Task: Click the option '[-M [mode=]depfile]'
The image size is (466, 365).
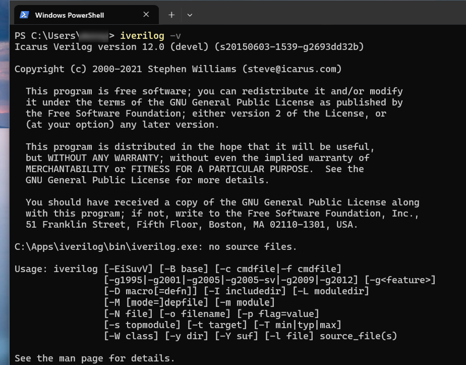Action: [156, 302]
